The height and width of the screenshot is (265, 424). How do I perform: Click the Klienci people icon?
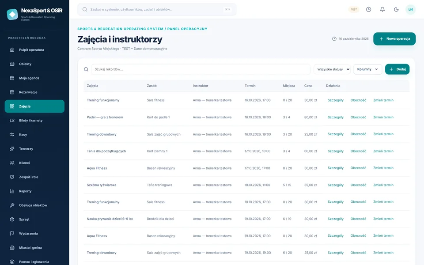coord(12,163)
